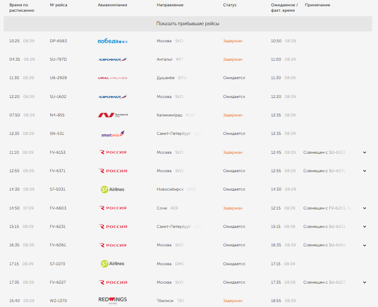
Task: Expand the codeshare details for FV-6371
Action: click(365, 171)
